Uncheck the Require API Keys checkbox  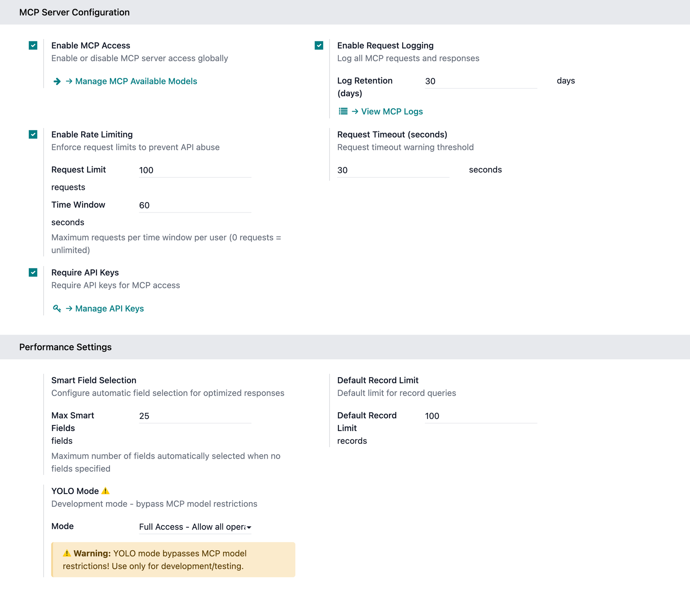(x=33, y=273)
